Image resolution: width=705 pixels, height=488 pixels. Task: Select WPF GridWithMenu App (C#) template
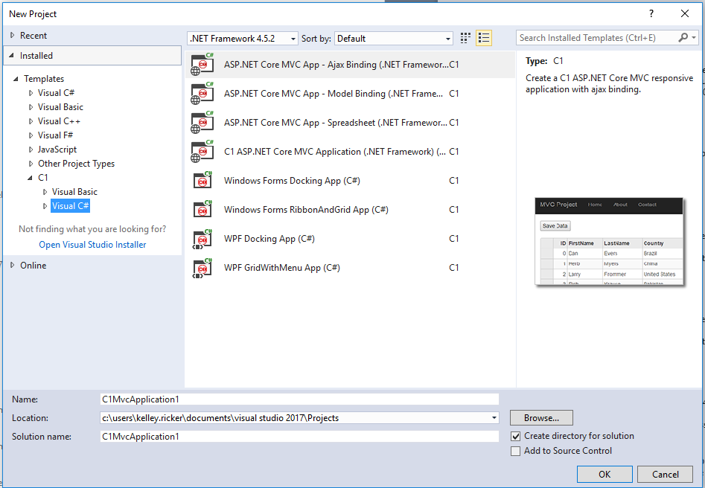pyautogui.click(x=350, y=268)
